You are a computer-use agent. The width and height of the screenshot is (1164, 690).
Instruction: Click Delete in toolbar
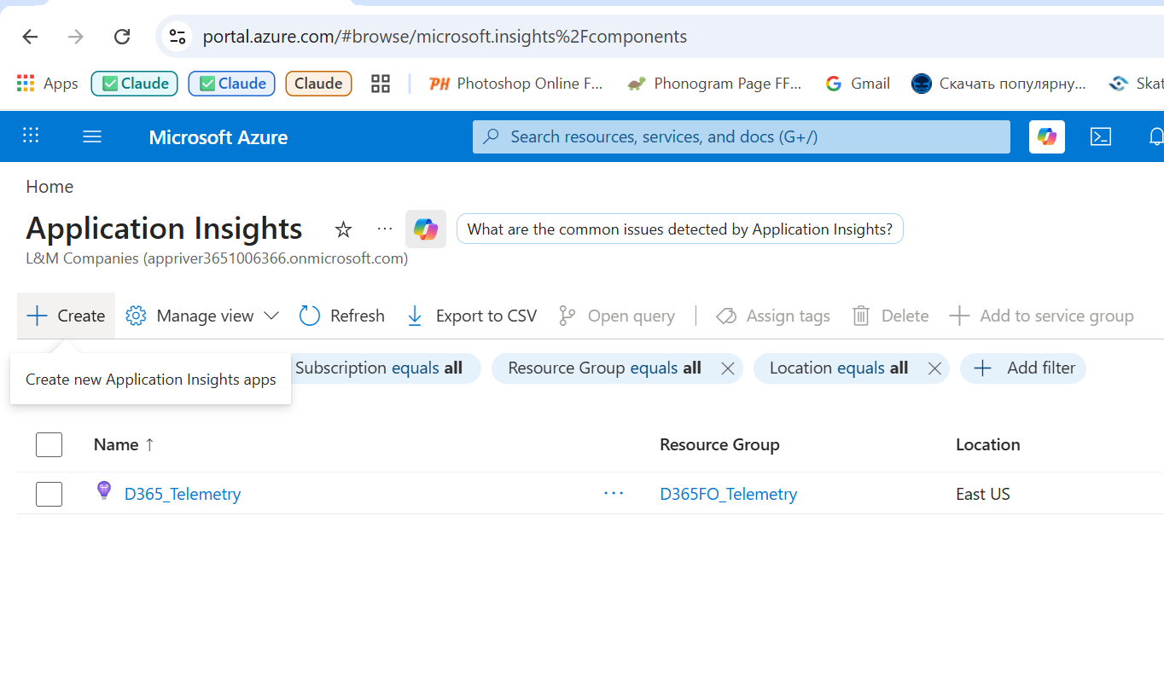(x=890, y=316)
